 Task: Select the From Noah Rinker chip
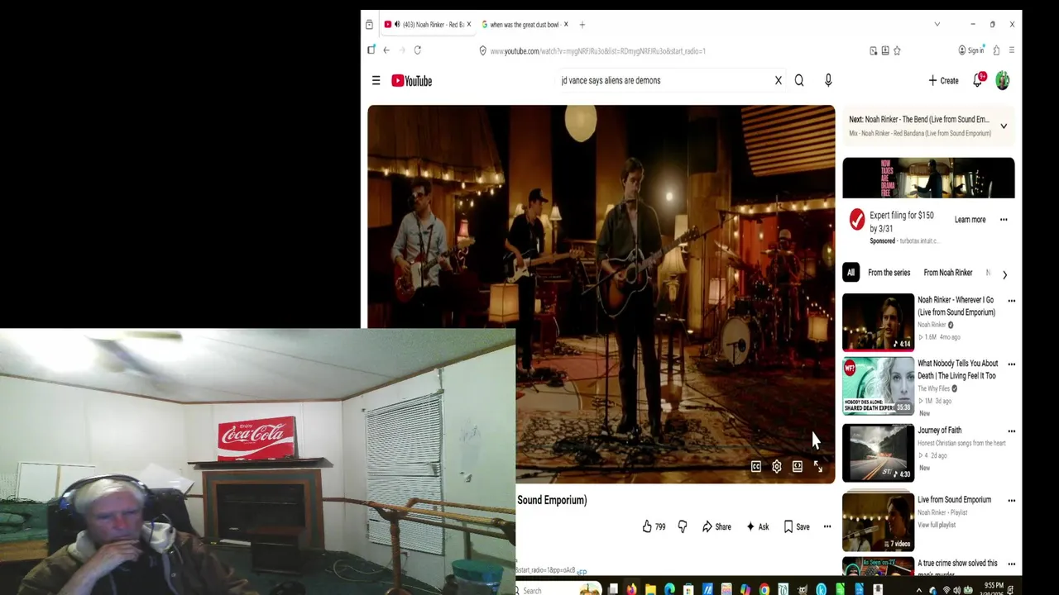point(947,273)
